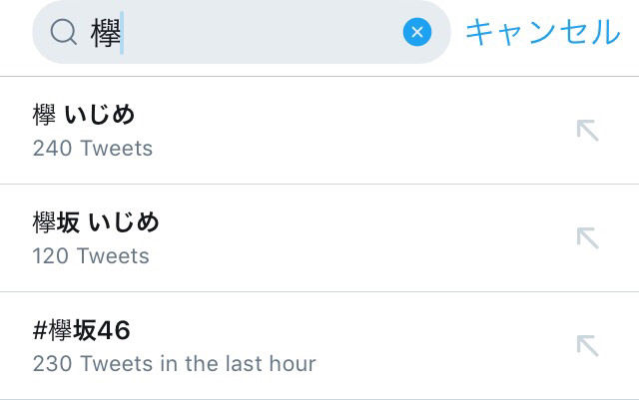Screen dimensions: 639x400
Task: Place the cursor at the search field caret
Action: 122,33
